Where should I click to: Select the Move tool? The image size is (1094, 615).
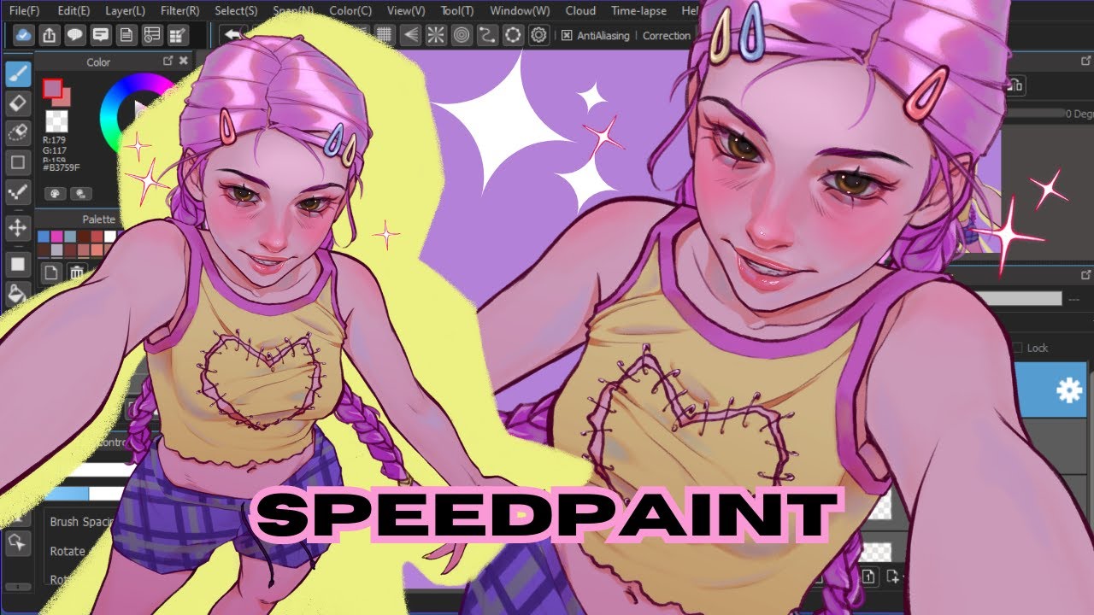[x=18, y=227]
